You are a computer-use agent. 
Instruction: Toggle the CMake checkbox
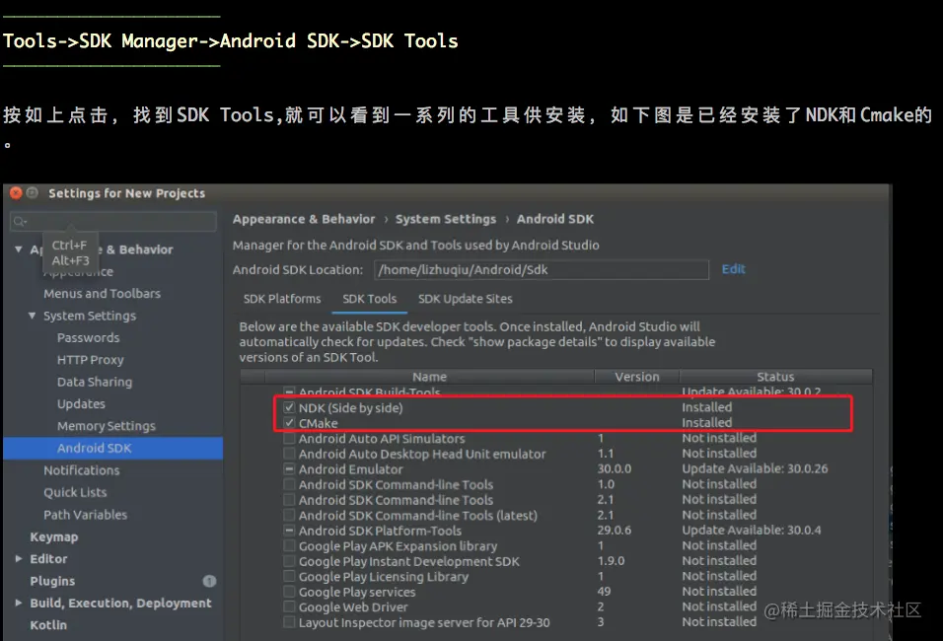(x=289, y=423)
